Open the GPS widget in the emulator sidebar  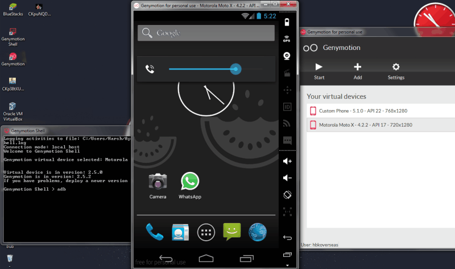(x=287, y=39)
